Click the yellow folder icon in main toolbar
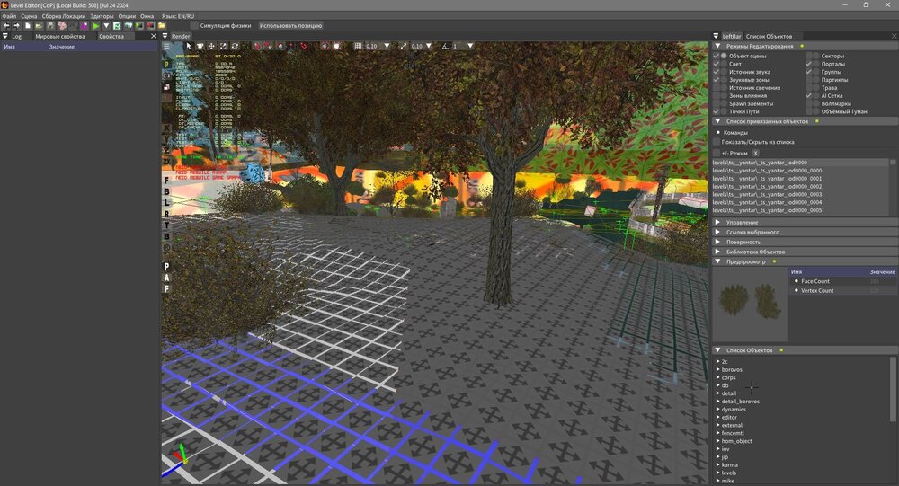 [162, 26]
